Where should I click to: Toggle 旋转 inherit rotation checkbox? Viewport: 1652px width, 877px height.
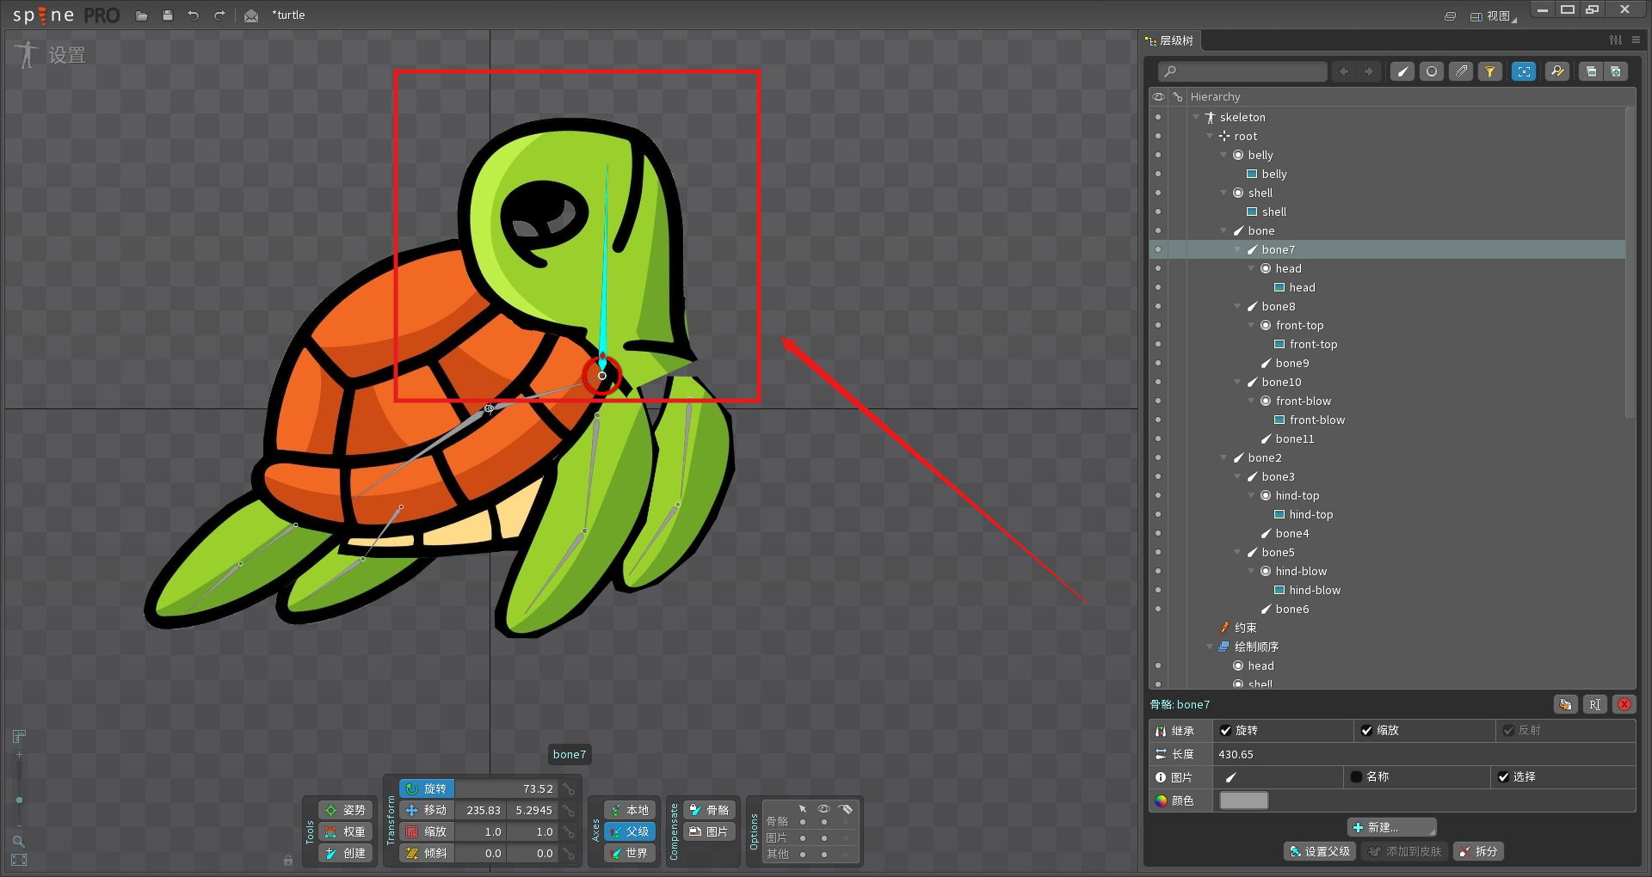pyautogui.click(x=1225, y=731)
